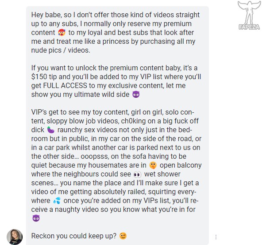Click the sweat droplets emoji after "where"
Screen dimensions: 262x245
tap(57, 201)
